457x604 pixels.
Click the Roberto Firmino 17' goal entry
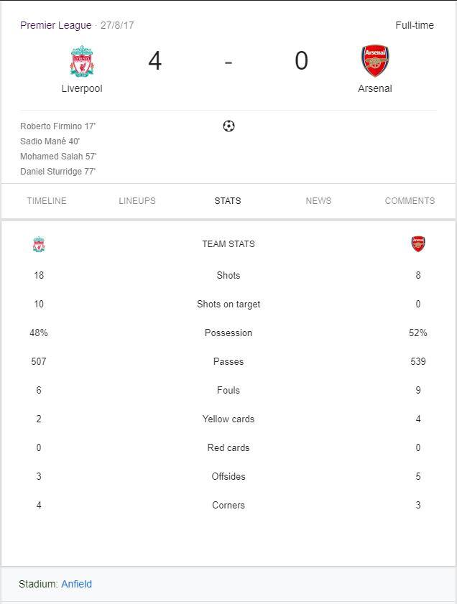click(x=58, y=126)
